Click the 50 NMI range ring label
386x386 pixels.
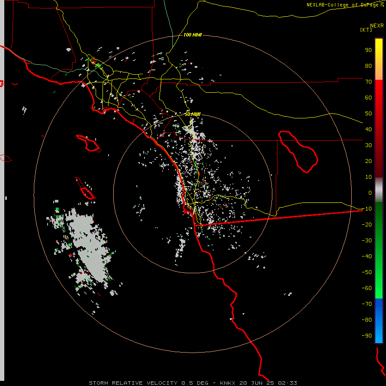[193, 114]
